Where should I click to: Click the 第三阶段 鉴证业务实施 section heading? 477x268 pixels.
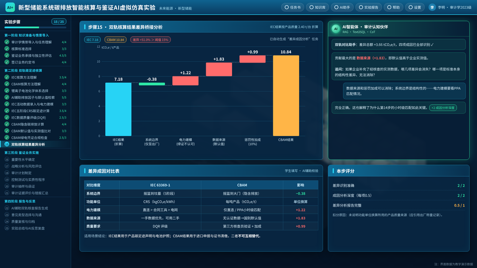(21, 152)
